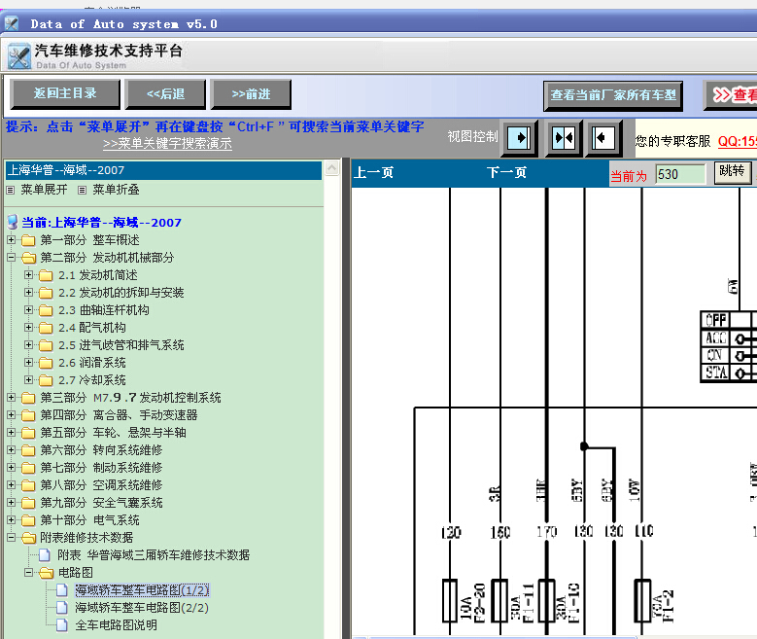The width and height of the screenshot is (757, 639).
Task: Click the title bar application icon
Action: tap(12, 23)
